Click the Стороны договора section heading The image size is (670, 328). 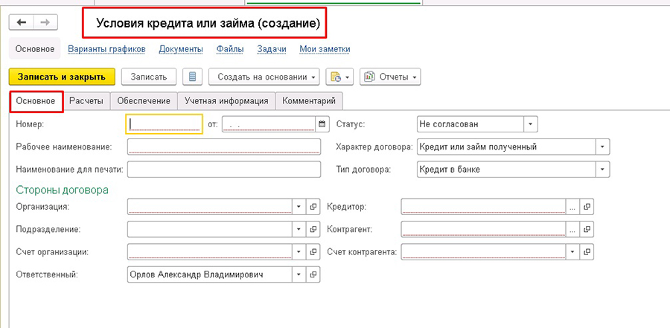click(62, 190)
